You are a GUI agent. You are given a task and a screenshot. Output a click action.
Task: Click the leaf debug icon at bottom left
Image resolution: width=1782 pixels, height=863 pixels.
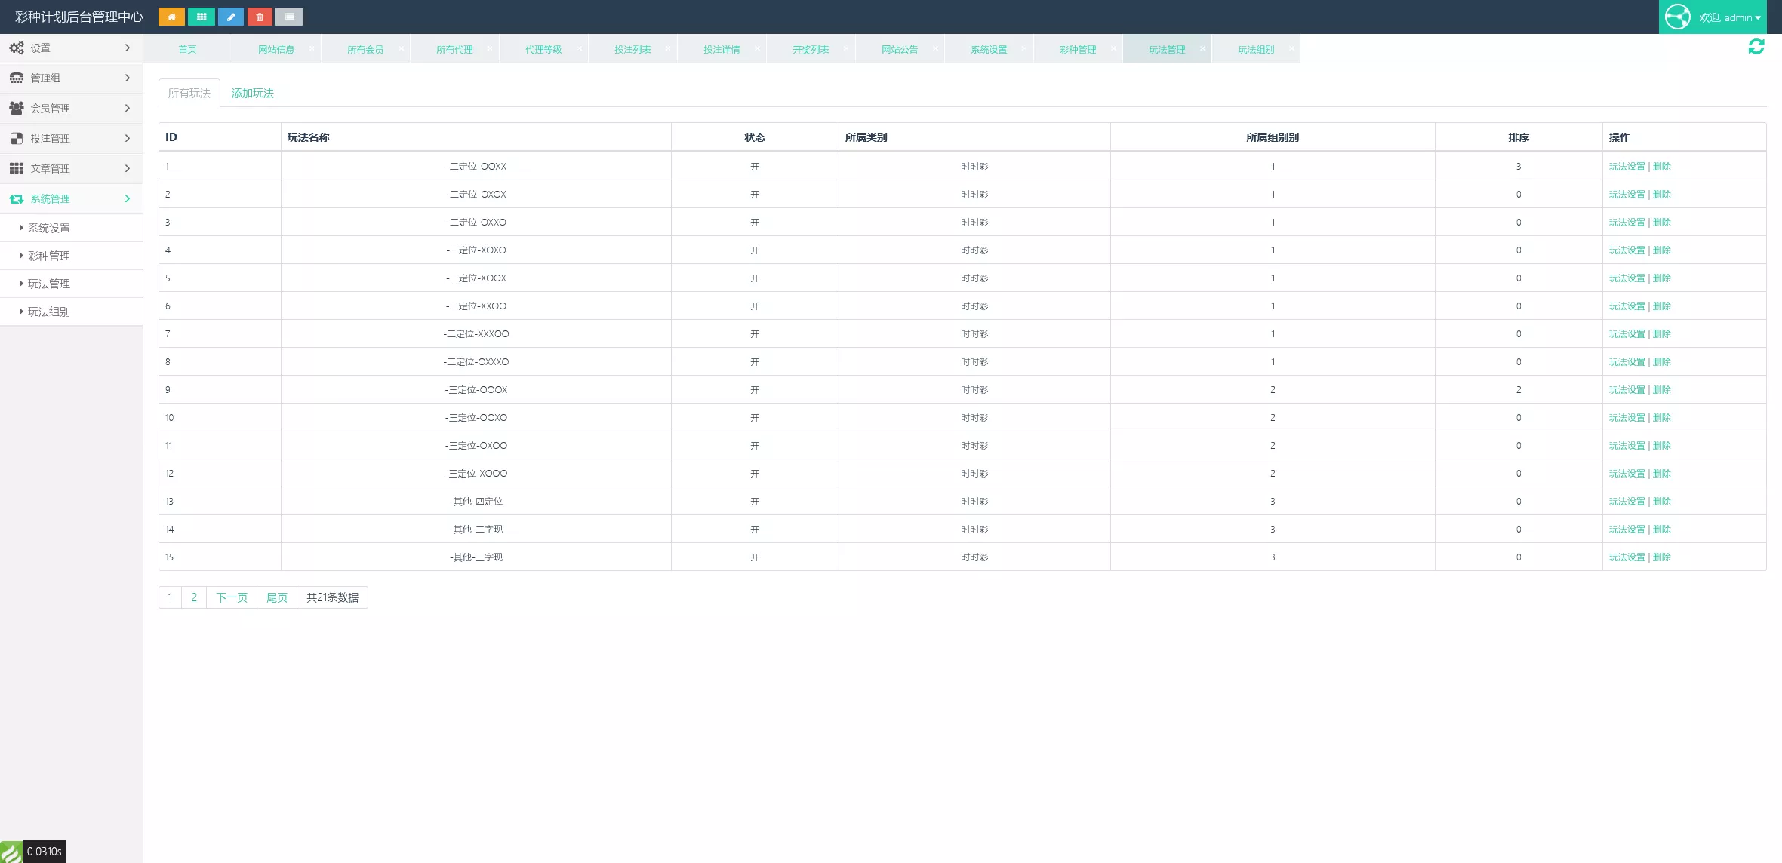pyautogui.click(x=11, y=852)
